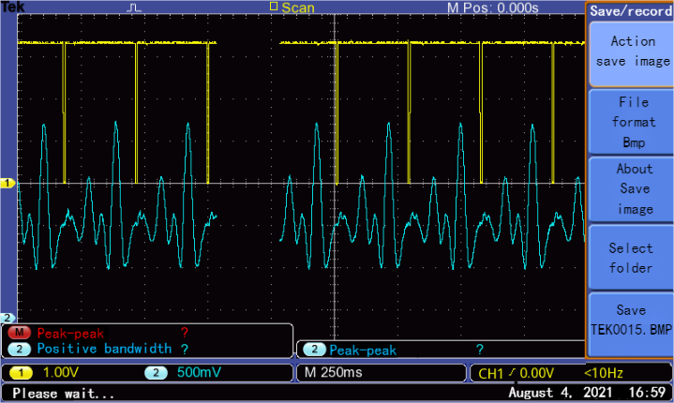Click the channel 2 ground marker
The width and height of the screenshot is (674, 403).
pos(7,318)
